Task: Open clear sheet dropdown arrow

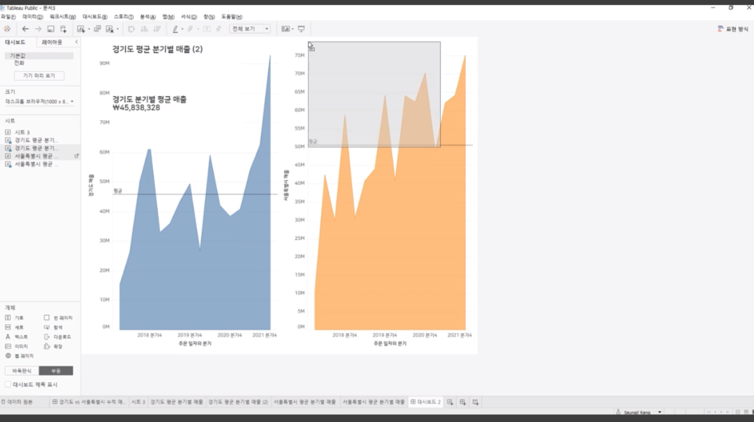Action: tap(118, 29)
